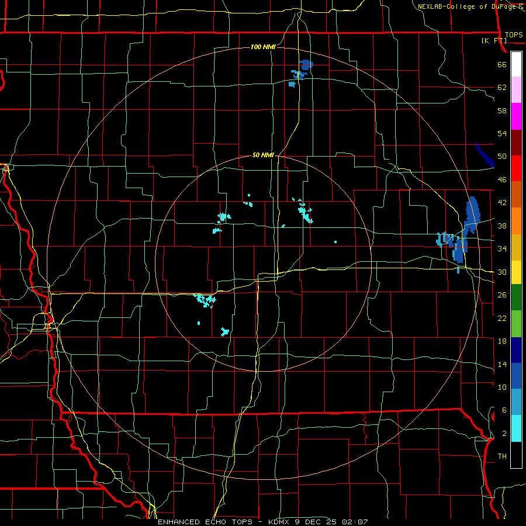Click the 62 value on the legend
This screenshot has height=526, width=526.
coord(502,88)
